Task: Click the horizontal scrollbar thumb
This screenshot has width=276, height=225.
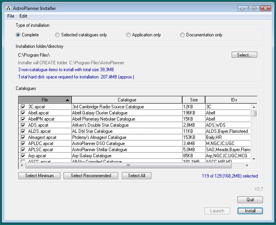Action: pos(128,165)
